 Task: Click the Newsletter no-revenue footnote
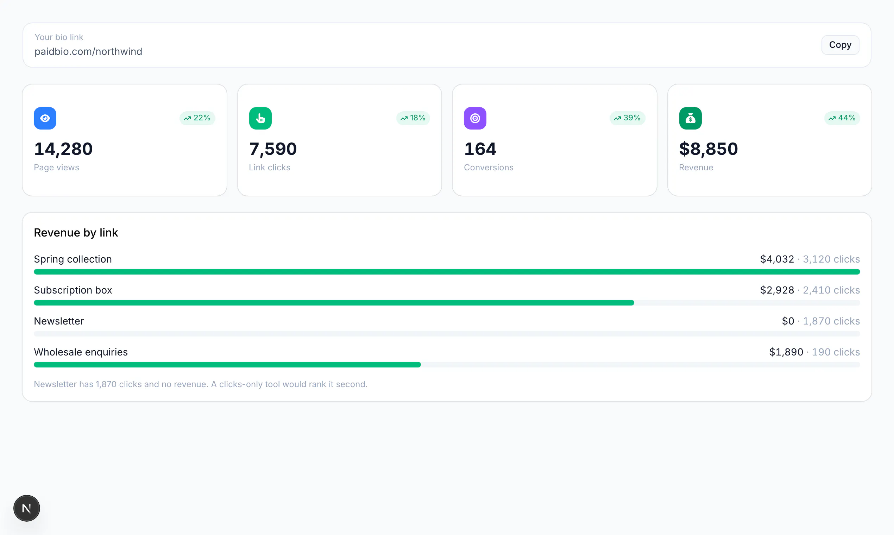click(x=200, y=384)
